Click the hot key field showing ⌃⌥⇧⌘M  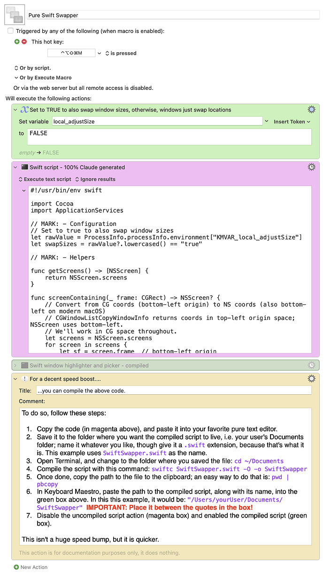coord(71,53)
